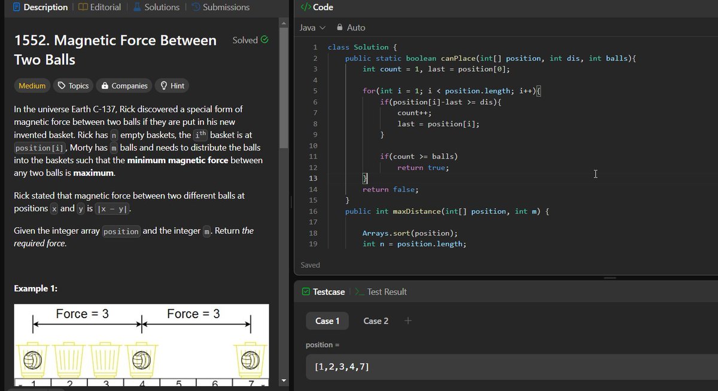
Task: Click the Description document icon
Action: (x=16, y=7)
